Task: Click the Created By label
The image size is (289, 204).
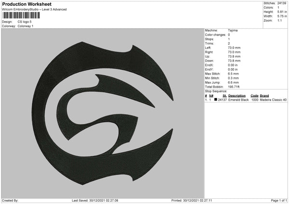Action: click(10, 201)
